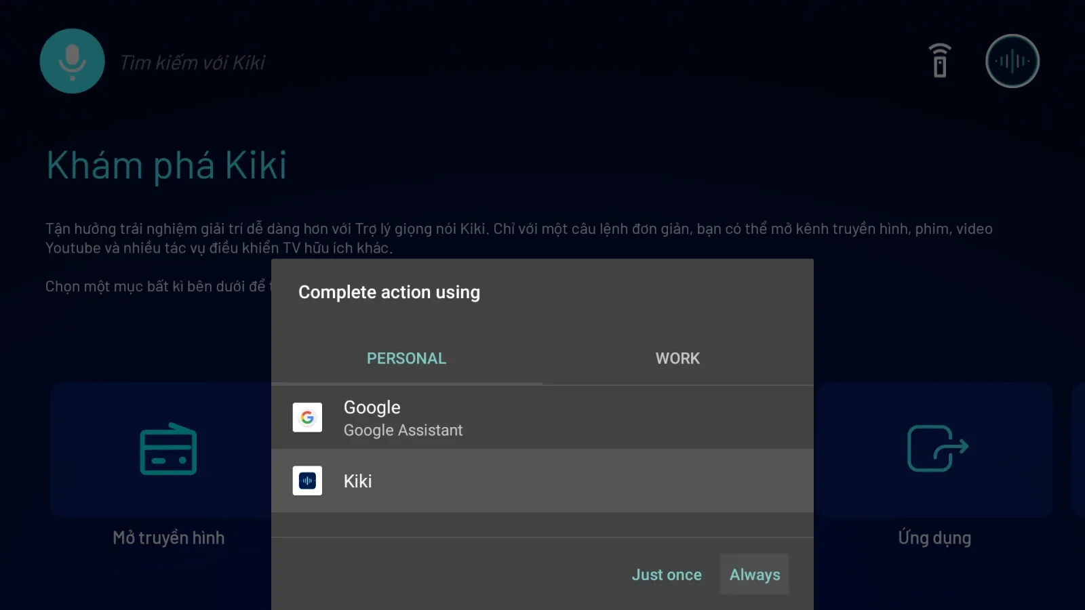Choose Google Assistant to complete action
The height and width of the screenshot is (610, 1085).
(x=542, y=418)
